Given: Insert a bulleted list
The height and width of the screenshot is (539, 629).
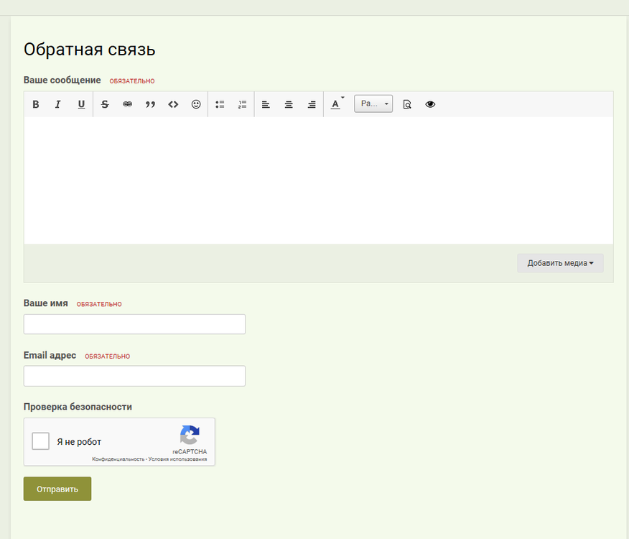Looking at the screenshot, I should pos(220,104).
